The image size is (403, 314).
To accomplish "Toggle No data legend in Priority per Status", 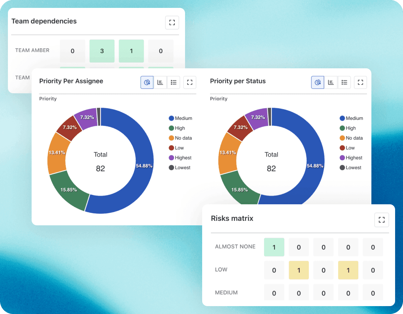I will 351,138.
